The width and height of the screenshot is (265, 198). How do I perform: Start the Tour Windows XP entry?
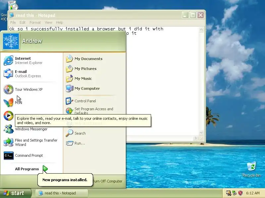(x=31, y=89)
